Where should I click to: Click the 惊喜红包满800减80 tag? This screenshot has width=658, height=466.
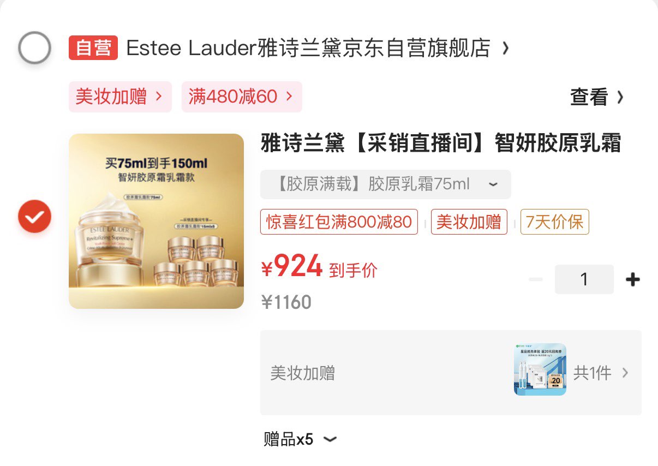coord(339,222)
